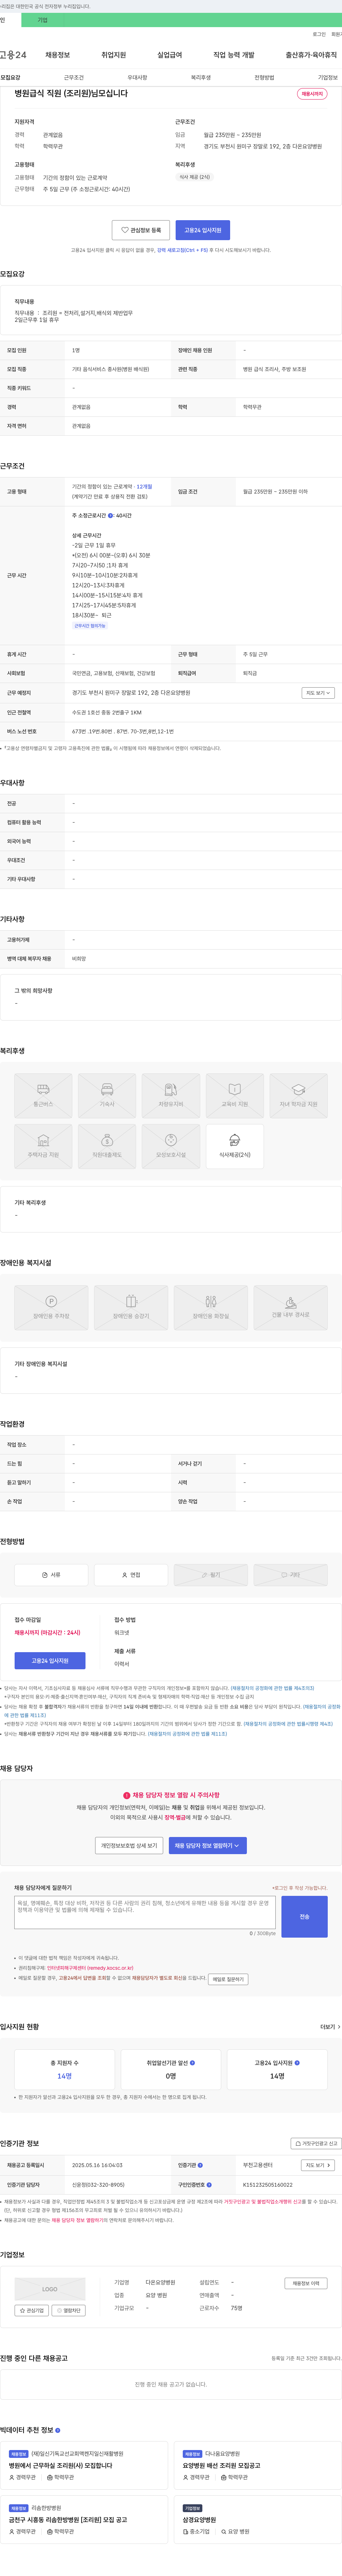Image resolution: width=342 pixels, height=2576 pixels.
Task: Click the 메일로 질문하기 button
Action: click(228, 1979)
